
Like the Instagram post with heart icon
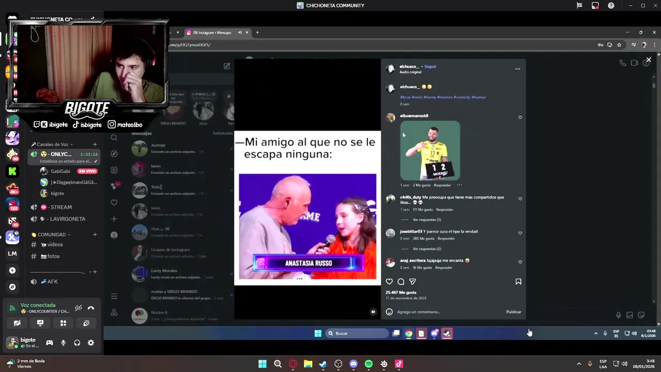pyautogui.click(x=389, y=282)
